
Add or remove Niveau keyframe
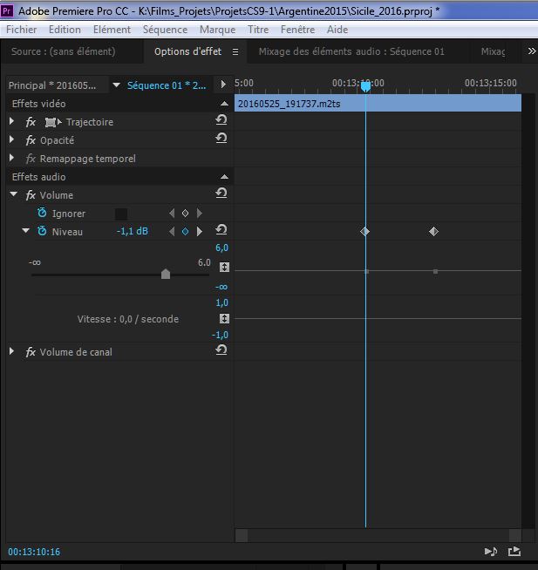point(185,231)
